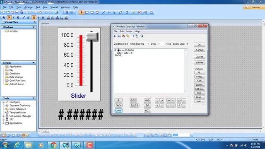Viewport: 265px width, 149px height.
Task: Click cut scissors icon in script dialog
Action: [115, 36]
